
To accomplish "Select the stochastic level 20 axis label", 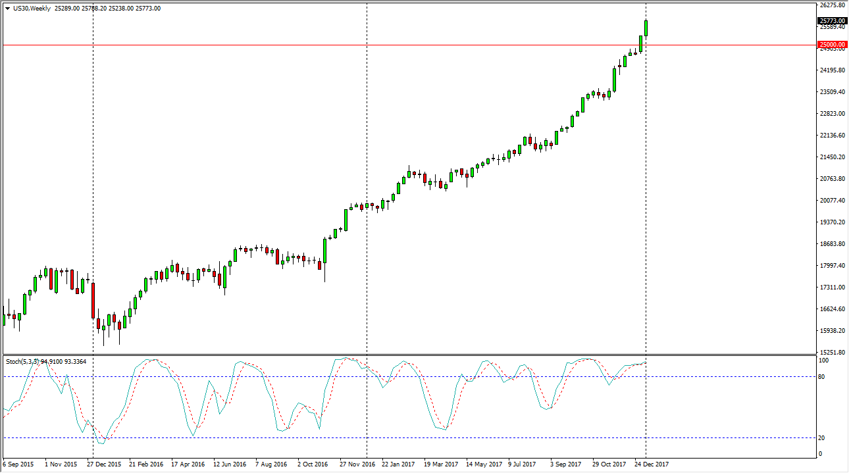I will 821,438.
